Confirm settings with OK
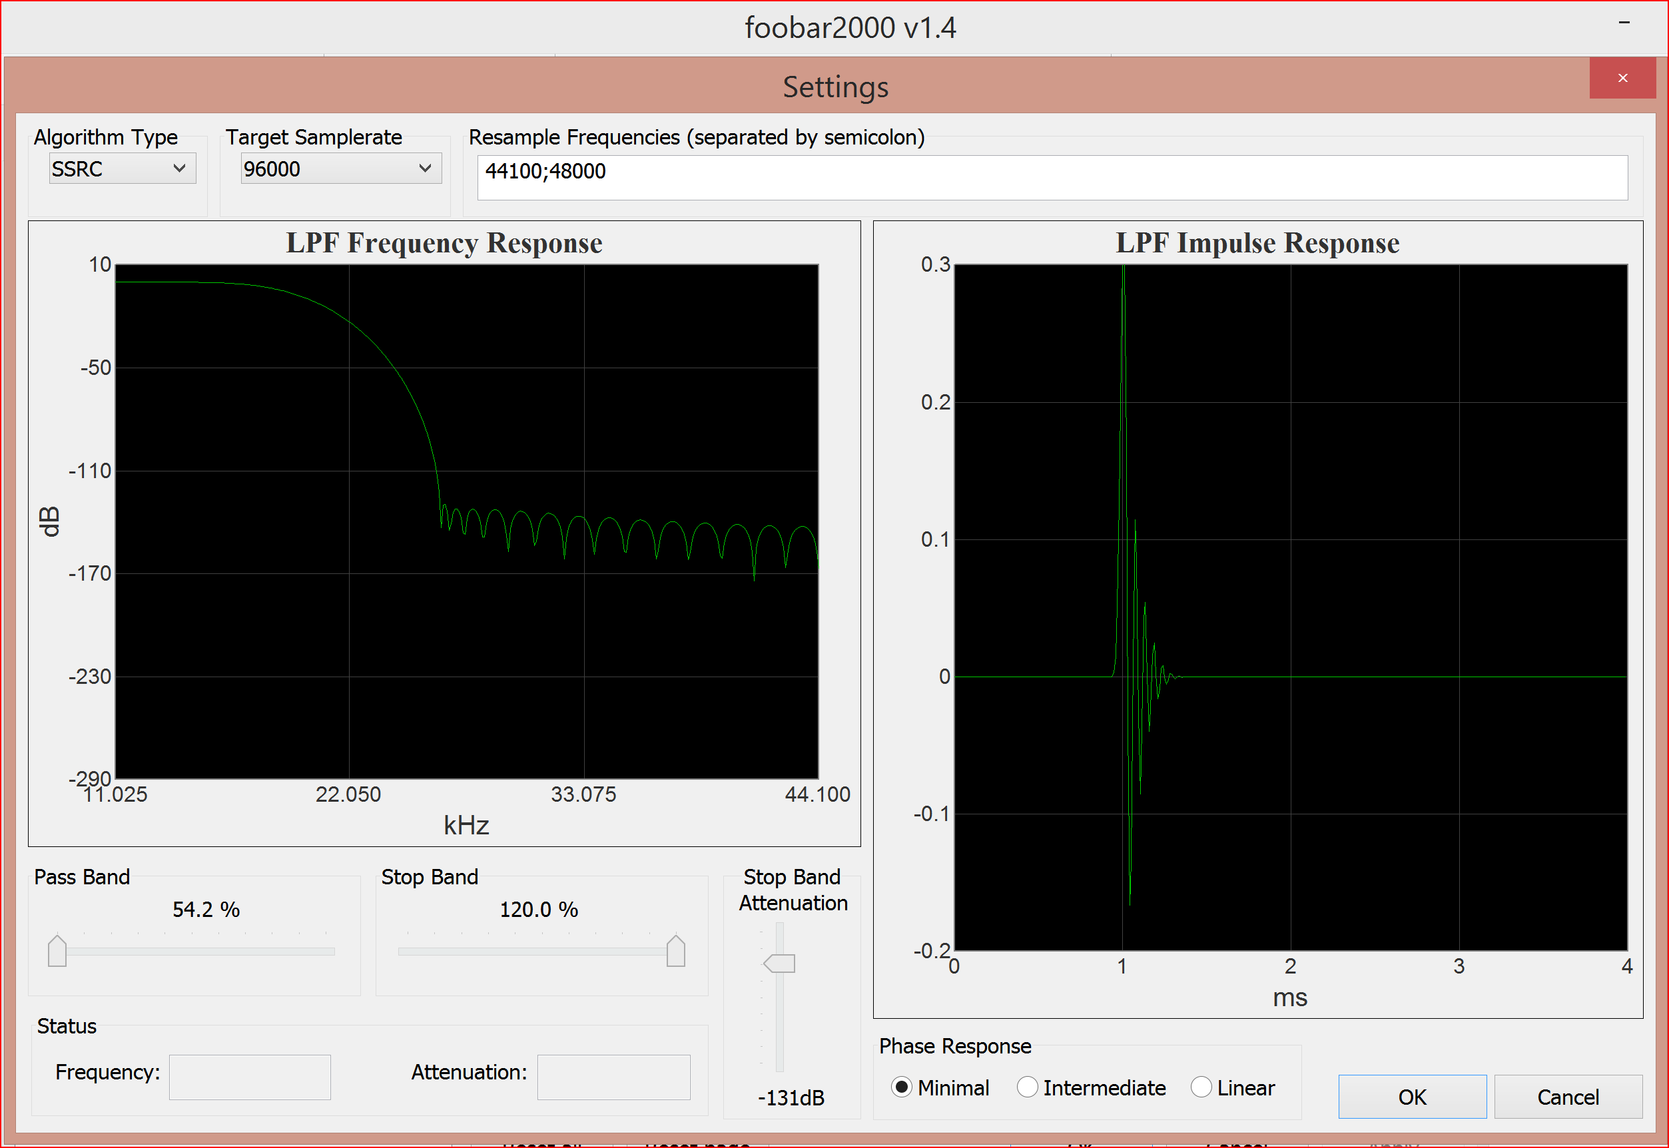The image size is (1669, 1148). coord(1411,1096)
